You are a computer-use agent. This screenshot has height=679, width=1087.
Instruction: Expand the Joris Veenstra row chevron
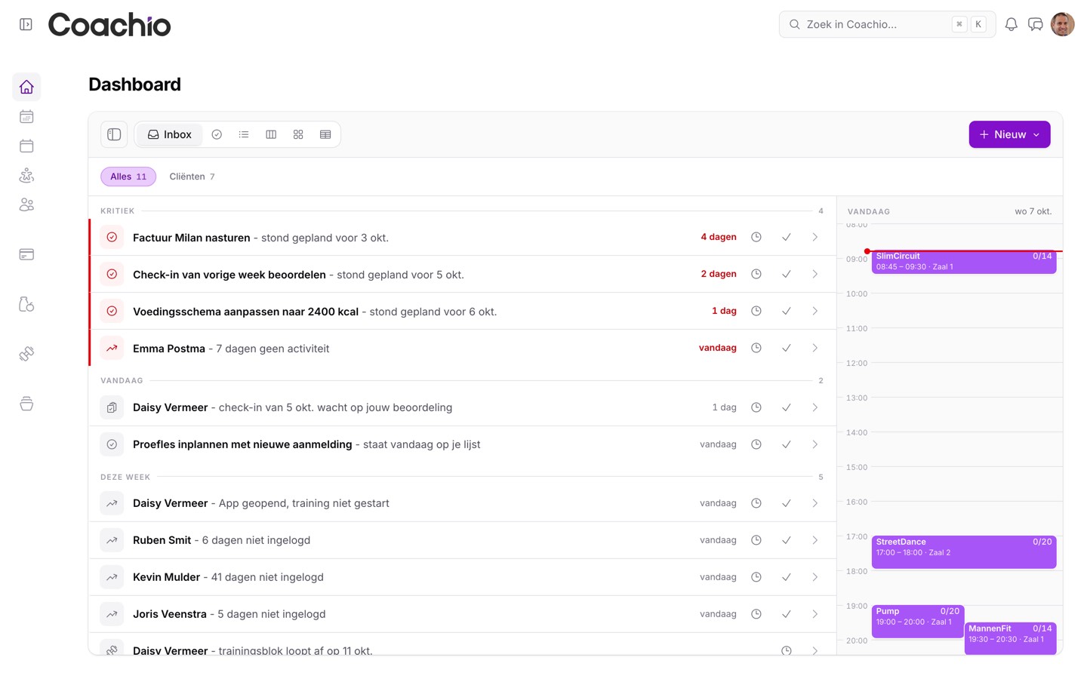coord(815,614)
